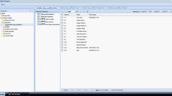Click the help icon for Name column
Screen dimensions: 172x96
tap(44, 22)
